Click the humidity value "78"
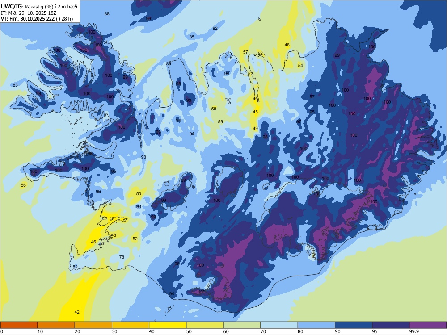Viewport: 447px width, 335px height. 122,257
